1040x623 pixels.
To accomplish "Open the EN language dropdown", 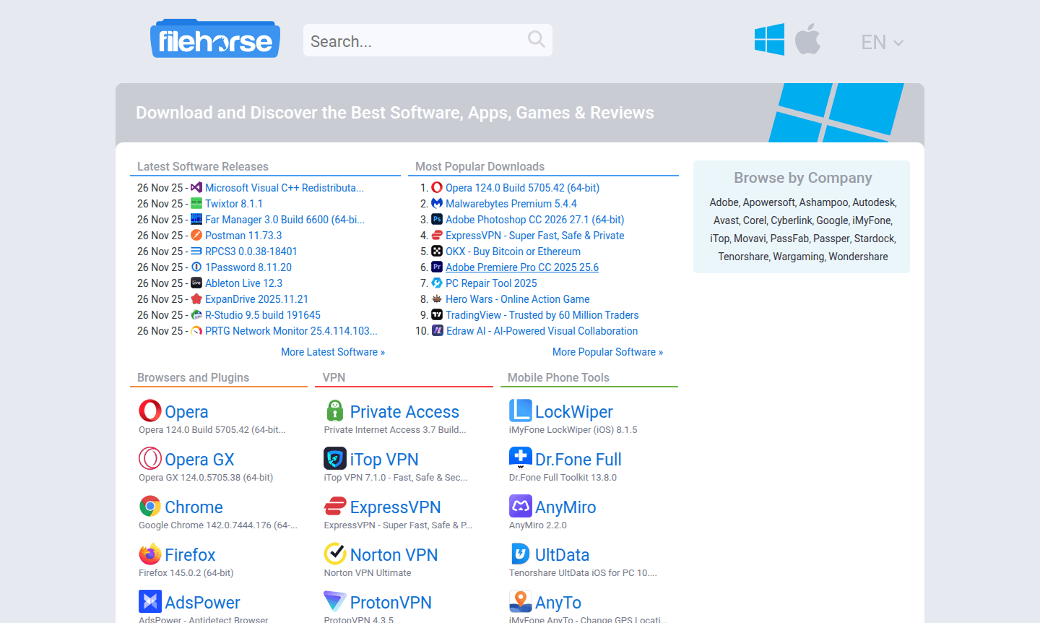I will 882,42.
